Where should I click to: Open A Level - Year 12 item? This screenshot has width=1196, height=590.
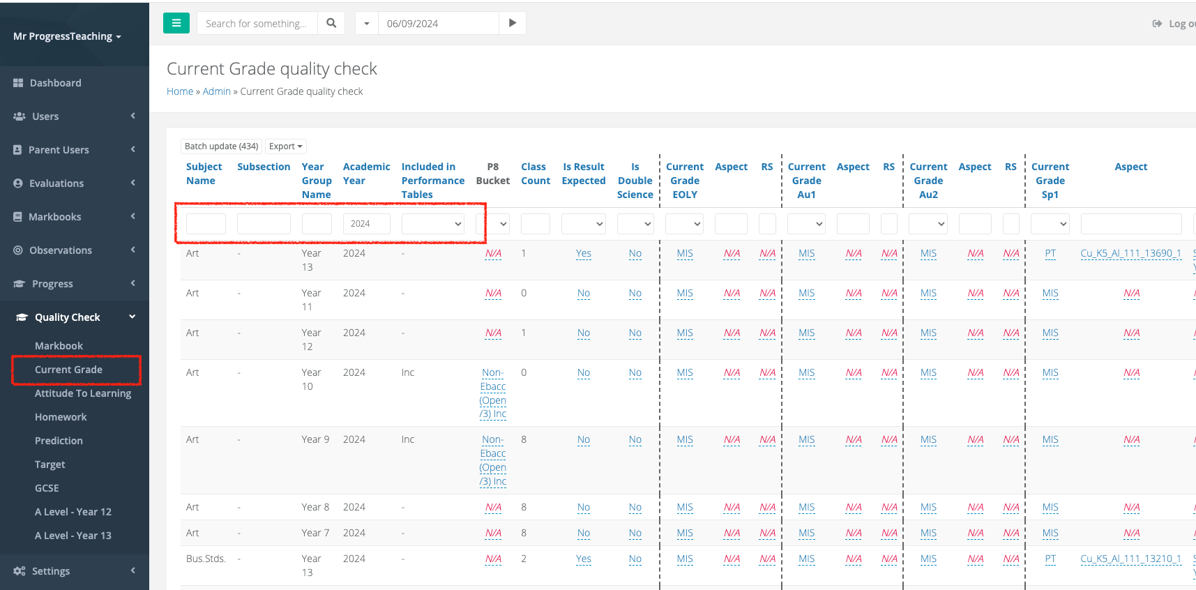[73, 512]
